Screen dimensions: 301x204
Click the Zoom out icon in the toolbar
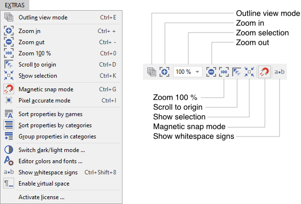211,71
